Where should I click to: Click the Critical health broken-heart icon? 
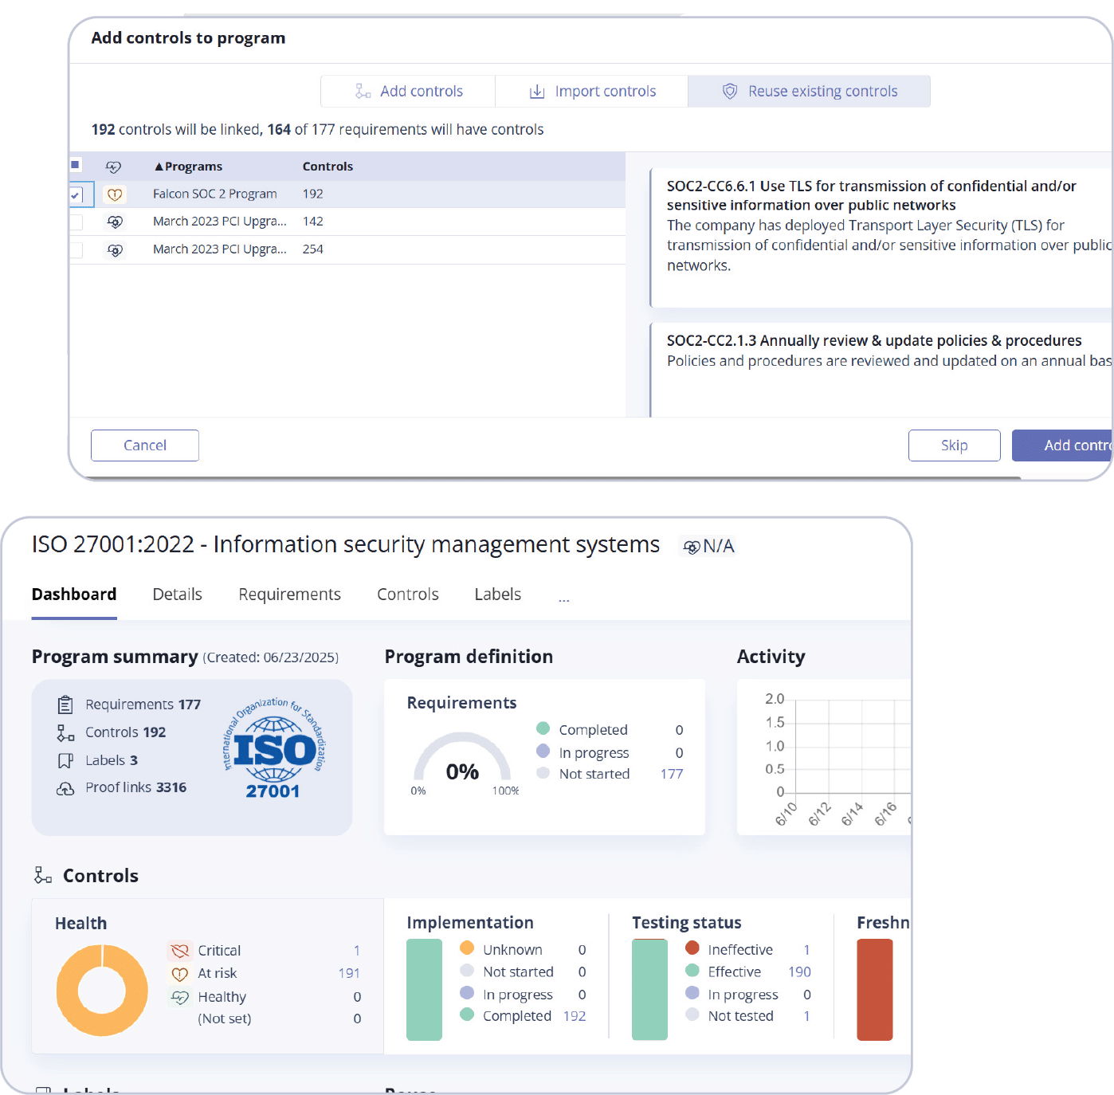[180, 951]
